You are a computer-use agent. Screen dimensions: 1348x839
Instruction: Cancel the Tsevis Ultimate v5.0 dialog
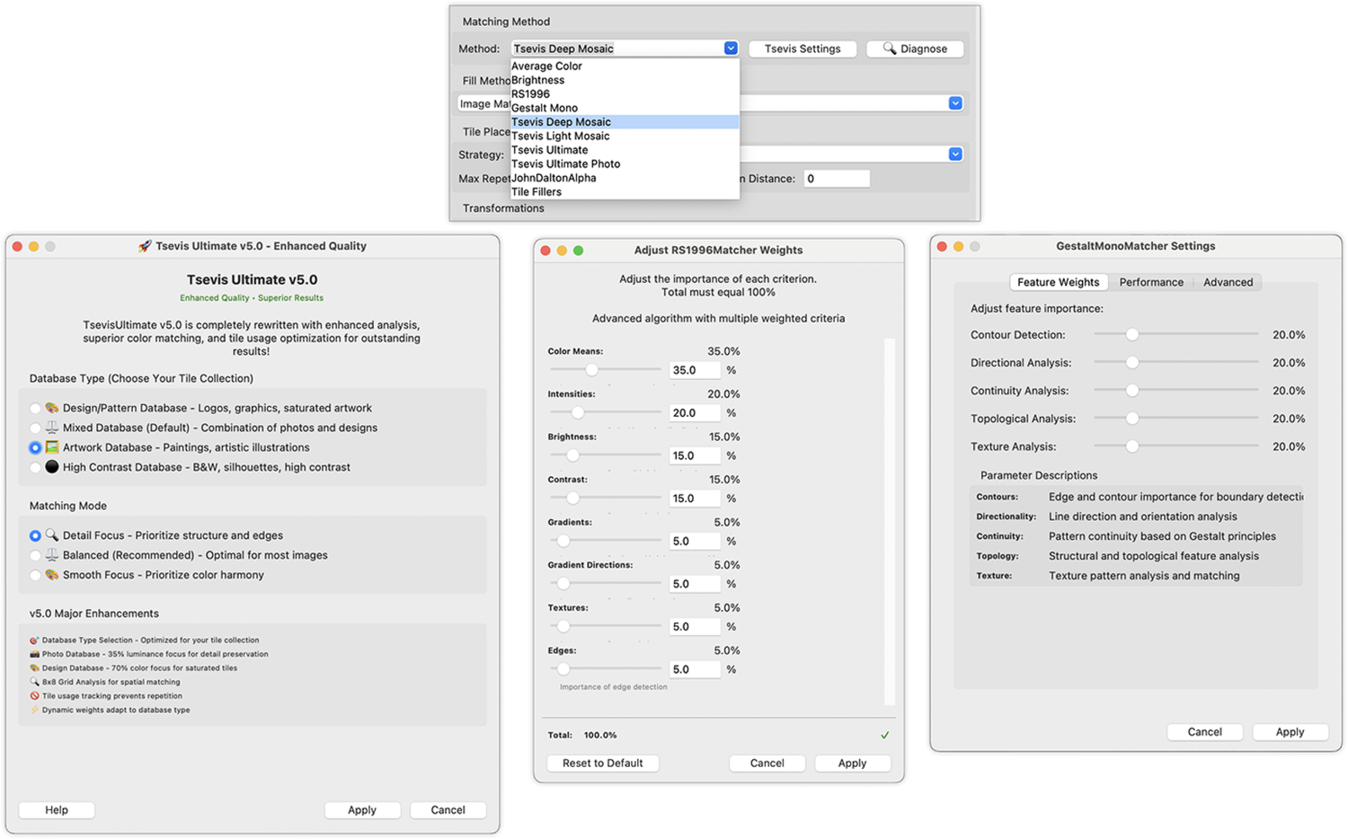[x=448, y=810]
